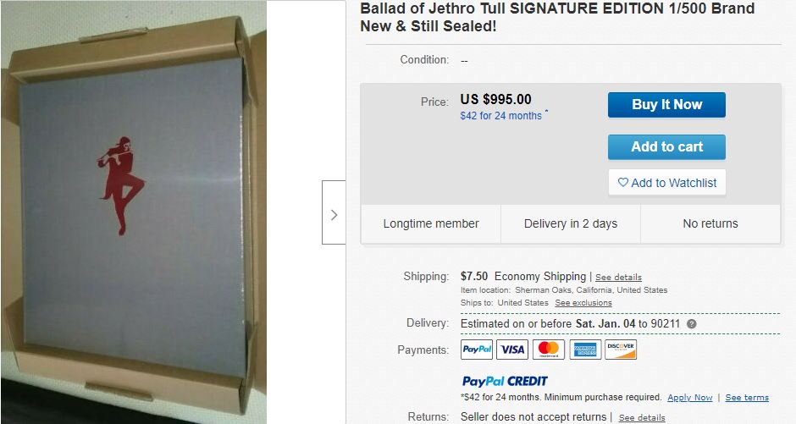Image resolution: width=796 pixels, height=424 pixels.
Task: Open See details link for returns policy
Action: (x=642, y=418)
